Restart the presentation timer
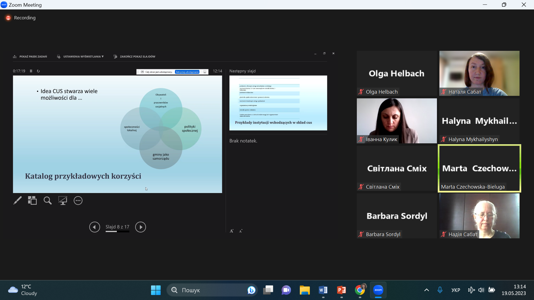Viewport: 534px width, 300px height. coord(38,71)
